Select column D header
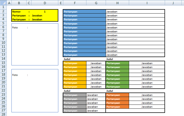The image size is (184, 116). click(45, 3)
